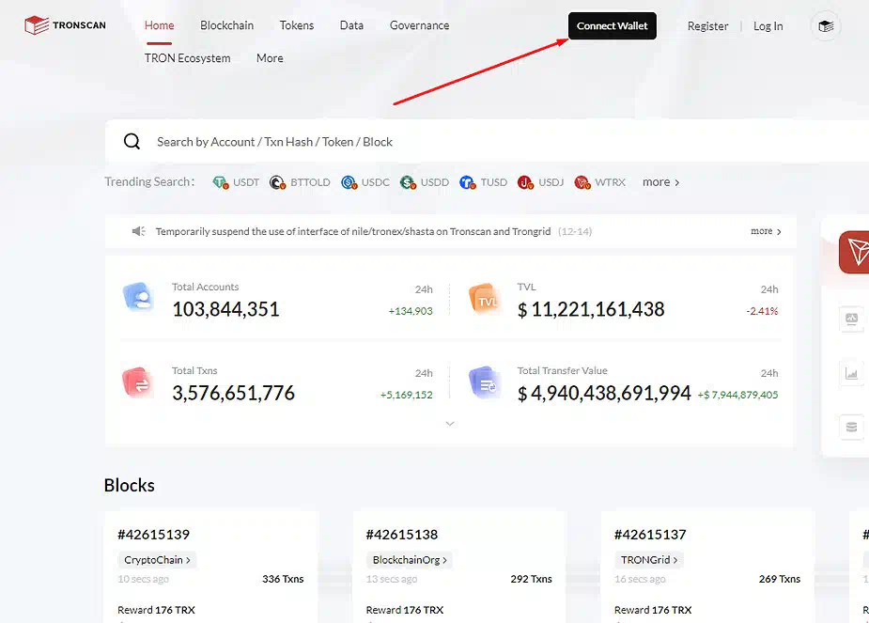Image resolution: width=869 pixels, height=623 pixels.
Task: Open block #42615137
Action: 650,535
